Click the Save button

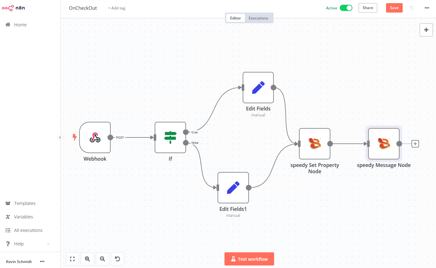(x=394, y=8)
